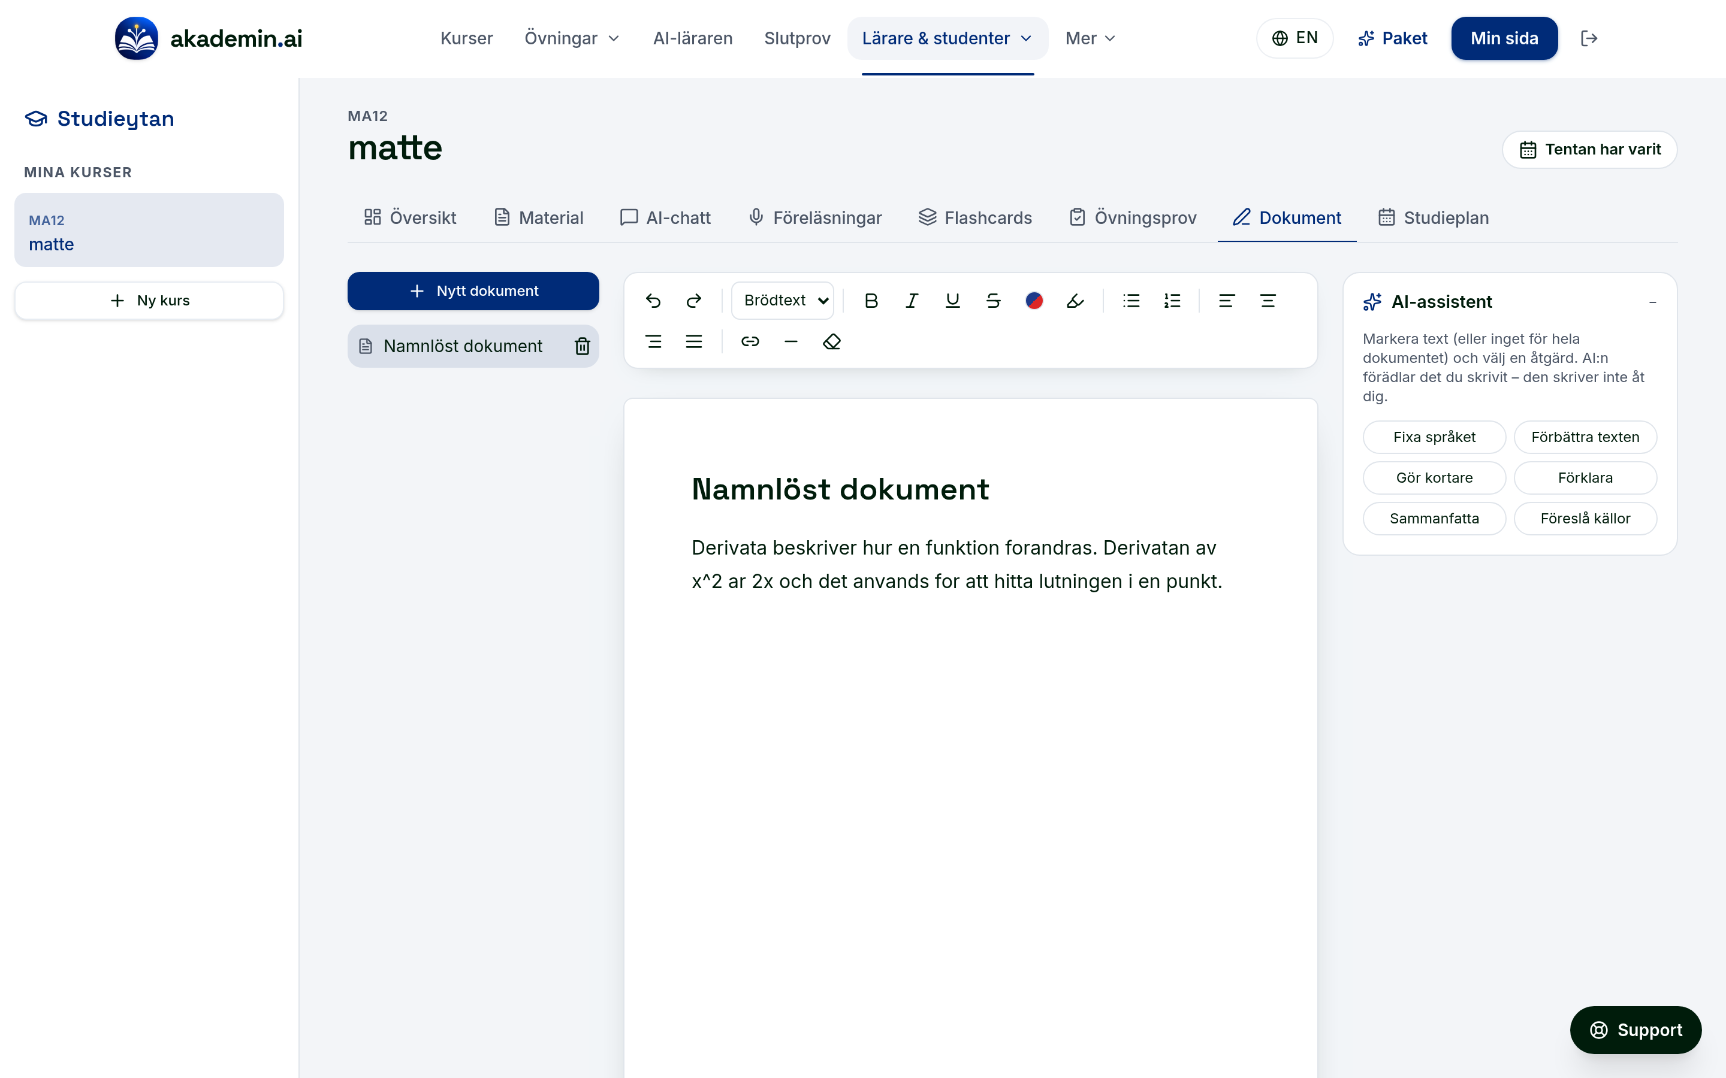Viewport: 1726px width, 1078px height.
Task: Open the Material tab
Action: tap(539, 217)
